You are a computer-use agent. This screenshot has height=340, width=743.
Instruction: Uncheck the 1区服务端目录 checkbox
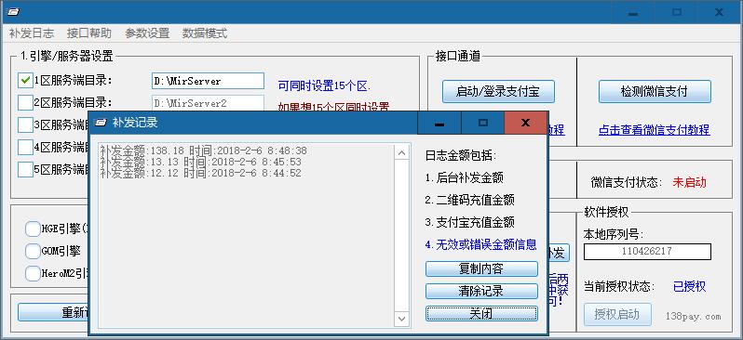click(x=25, y=81)
